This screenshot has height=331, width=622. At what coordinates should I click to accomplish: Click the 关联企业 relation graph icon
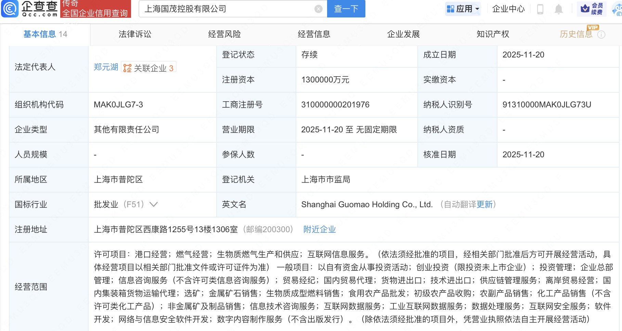[127, 67]
